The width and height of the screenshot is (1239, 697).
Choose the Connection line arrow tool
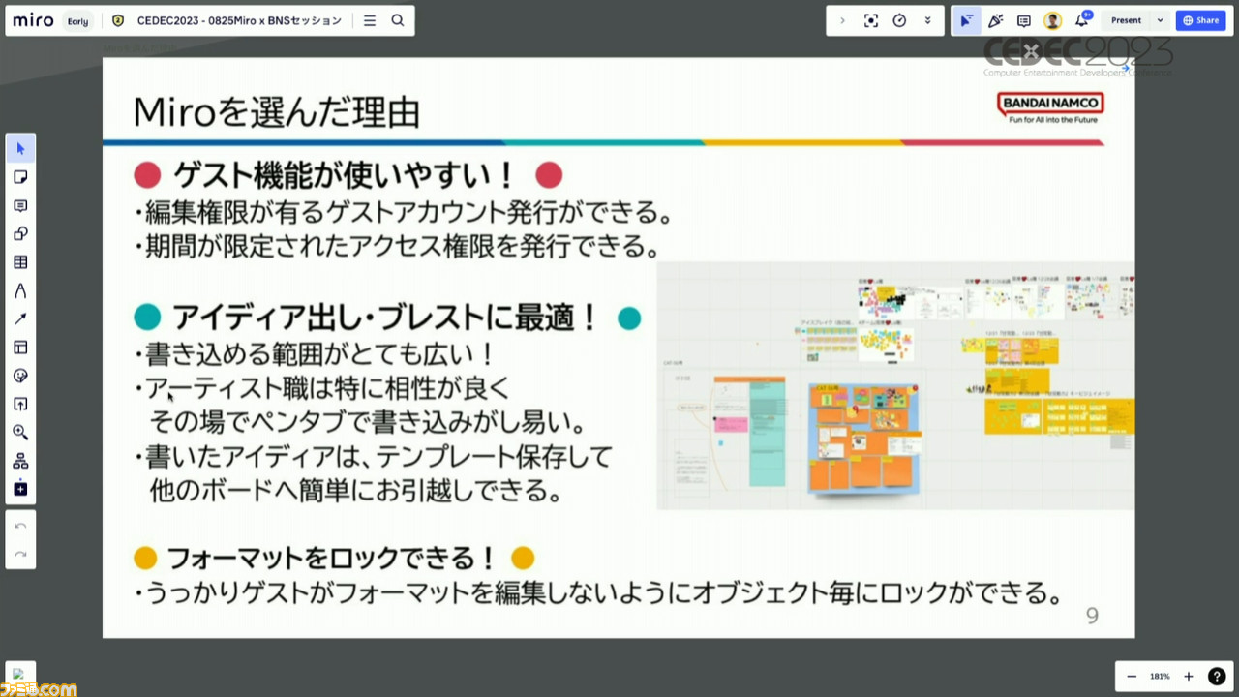pos(20,318)
